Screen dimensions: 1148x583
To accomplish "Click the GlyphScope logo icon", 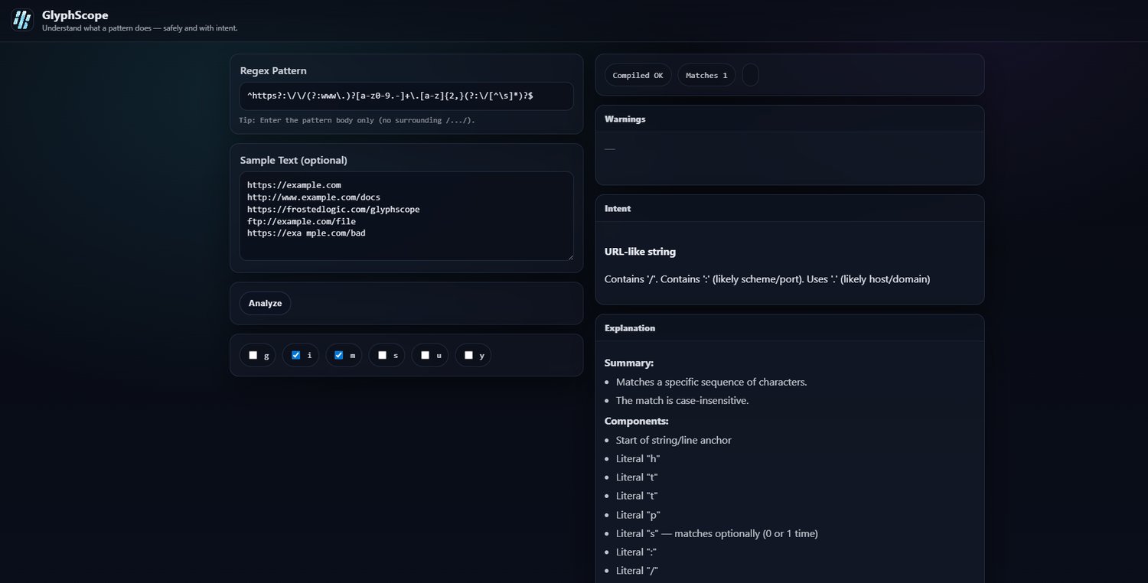I will pos(22,20).
